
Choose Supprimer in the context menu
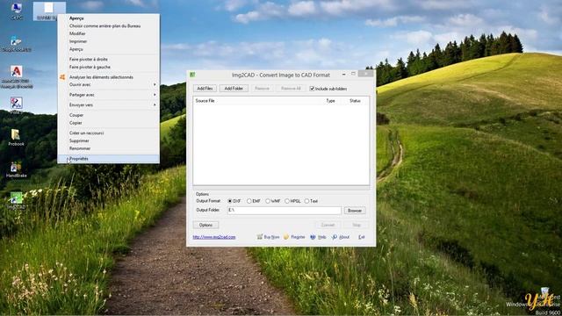108,140
